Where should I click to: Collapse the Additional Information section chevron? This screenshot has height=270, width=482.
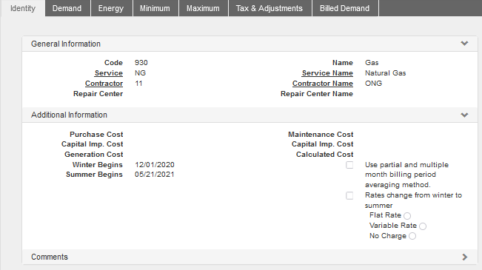[x=464, y=115]
